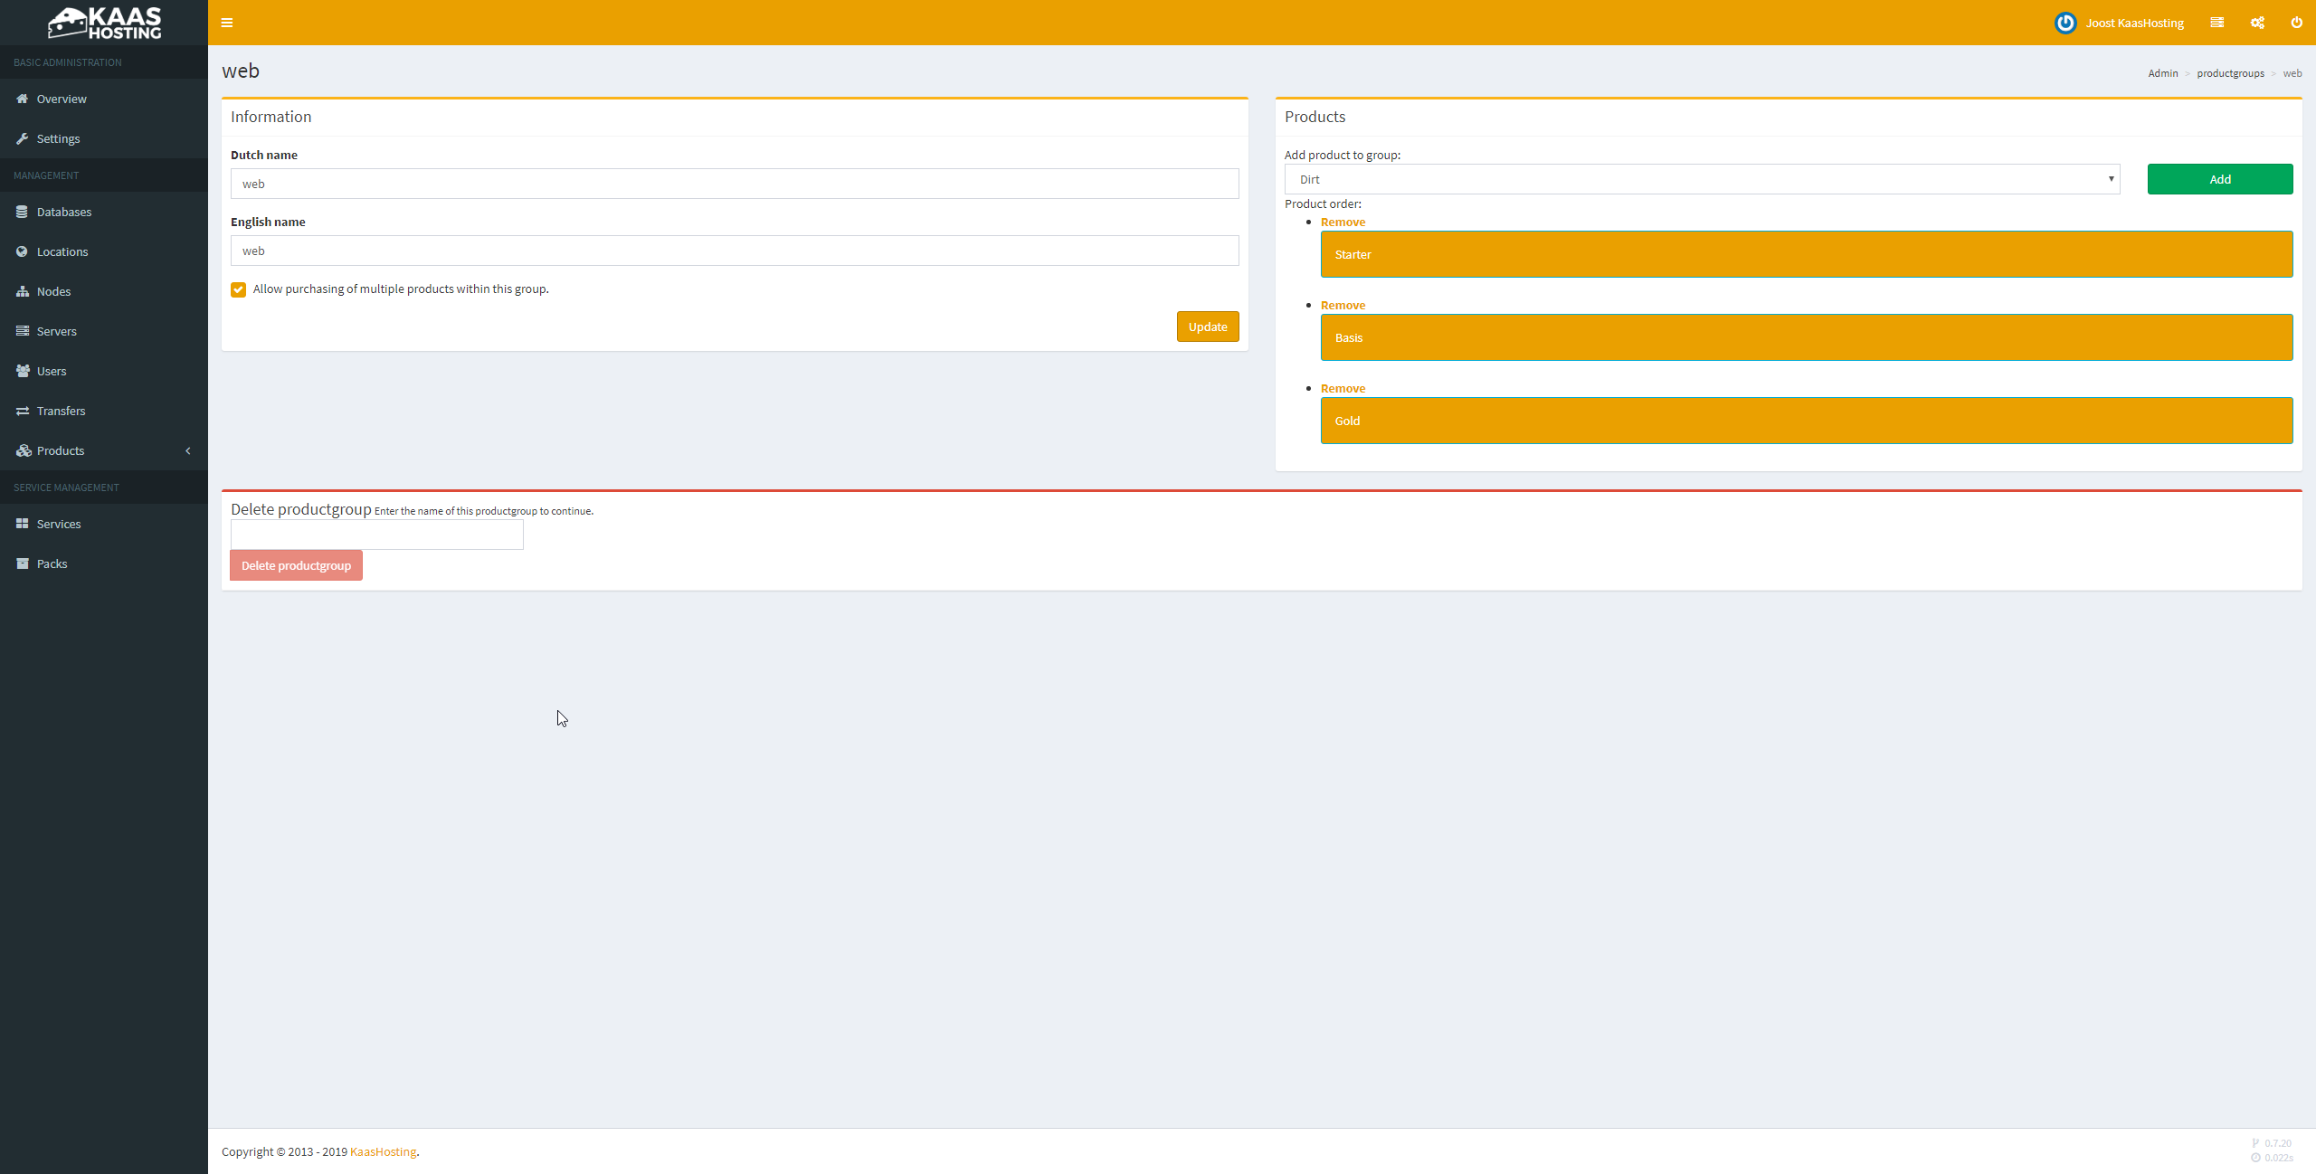This screenshot has height=1174, width=2316.
Task: Click the productgroups breadcrumb link
Action: 2230,73
